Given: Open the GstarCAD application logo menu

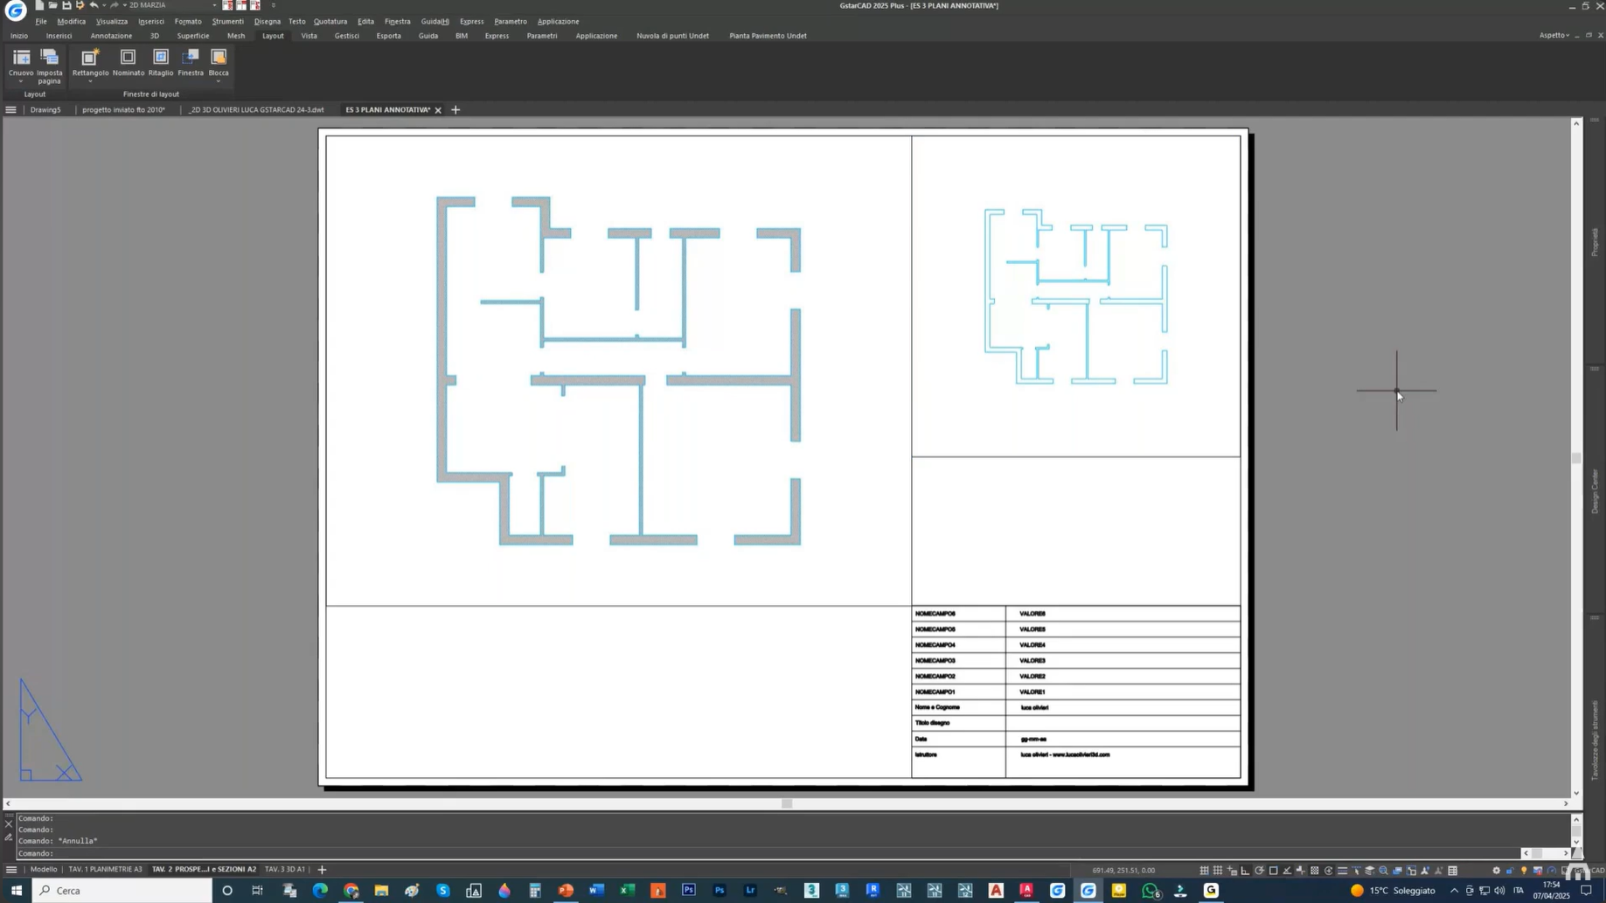Looking at the screenshot, I should (x=16, y=10).
